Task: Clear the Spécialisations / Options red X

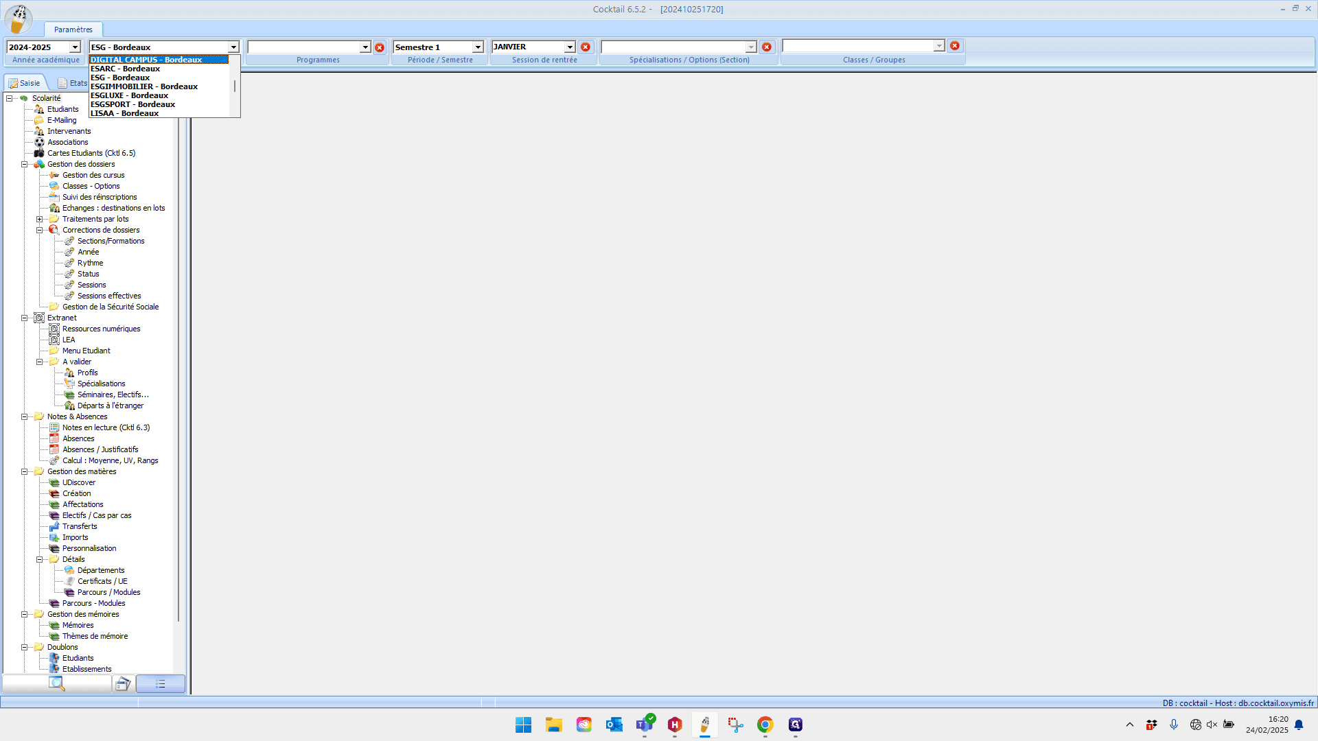Action: click(767, 47)
